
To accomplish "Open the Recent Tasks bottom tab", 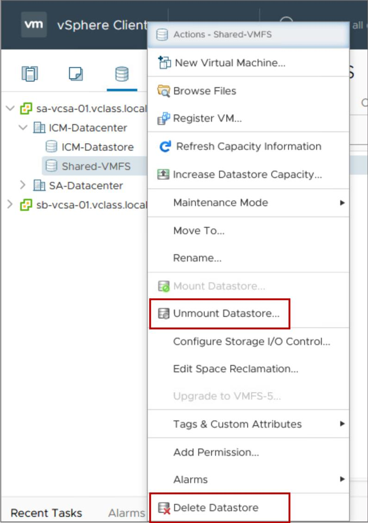I will [46, 513].
